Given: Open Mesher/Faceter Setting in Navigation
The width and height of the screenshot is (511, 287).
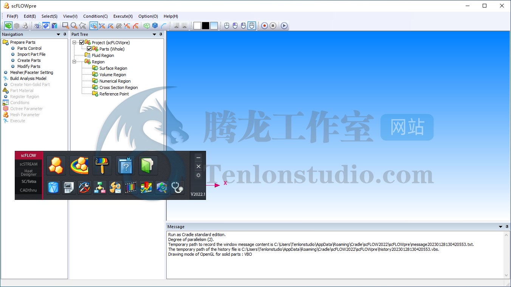Looking at the screenshot, I should [32, 72].
